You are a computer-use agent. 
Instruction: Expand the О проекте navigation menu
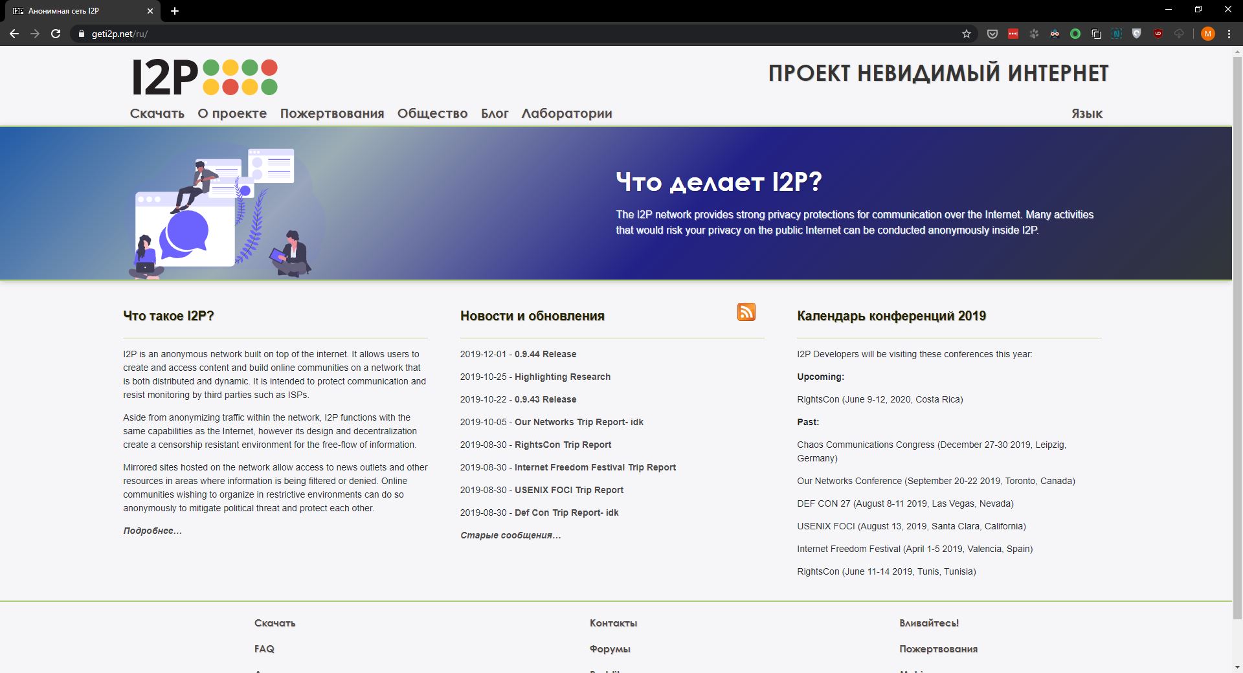(x=232, y=114)
